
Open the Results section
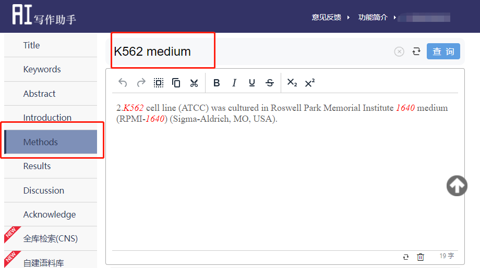(51, 166)
